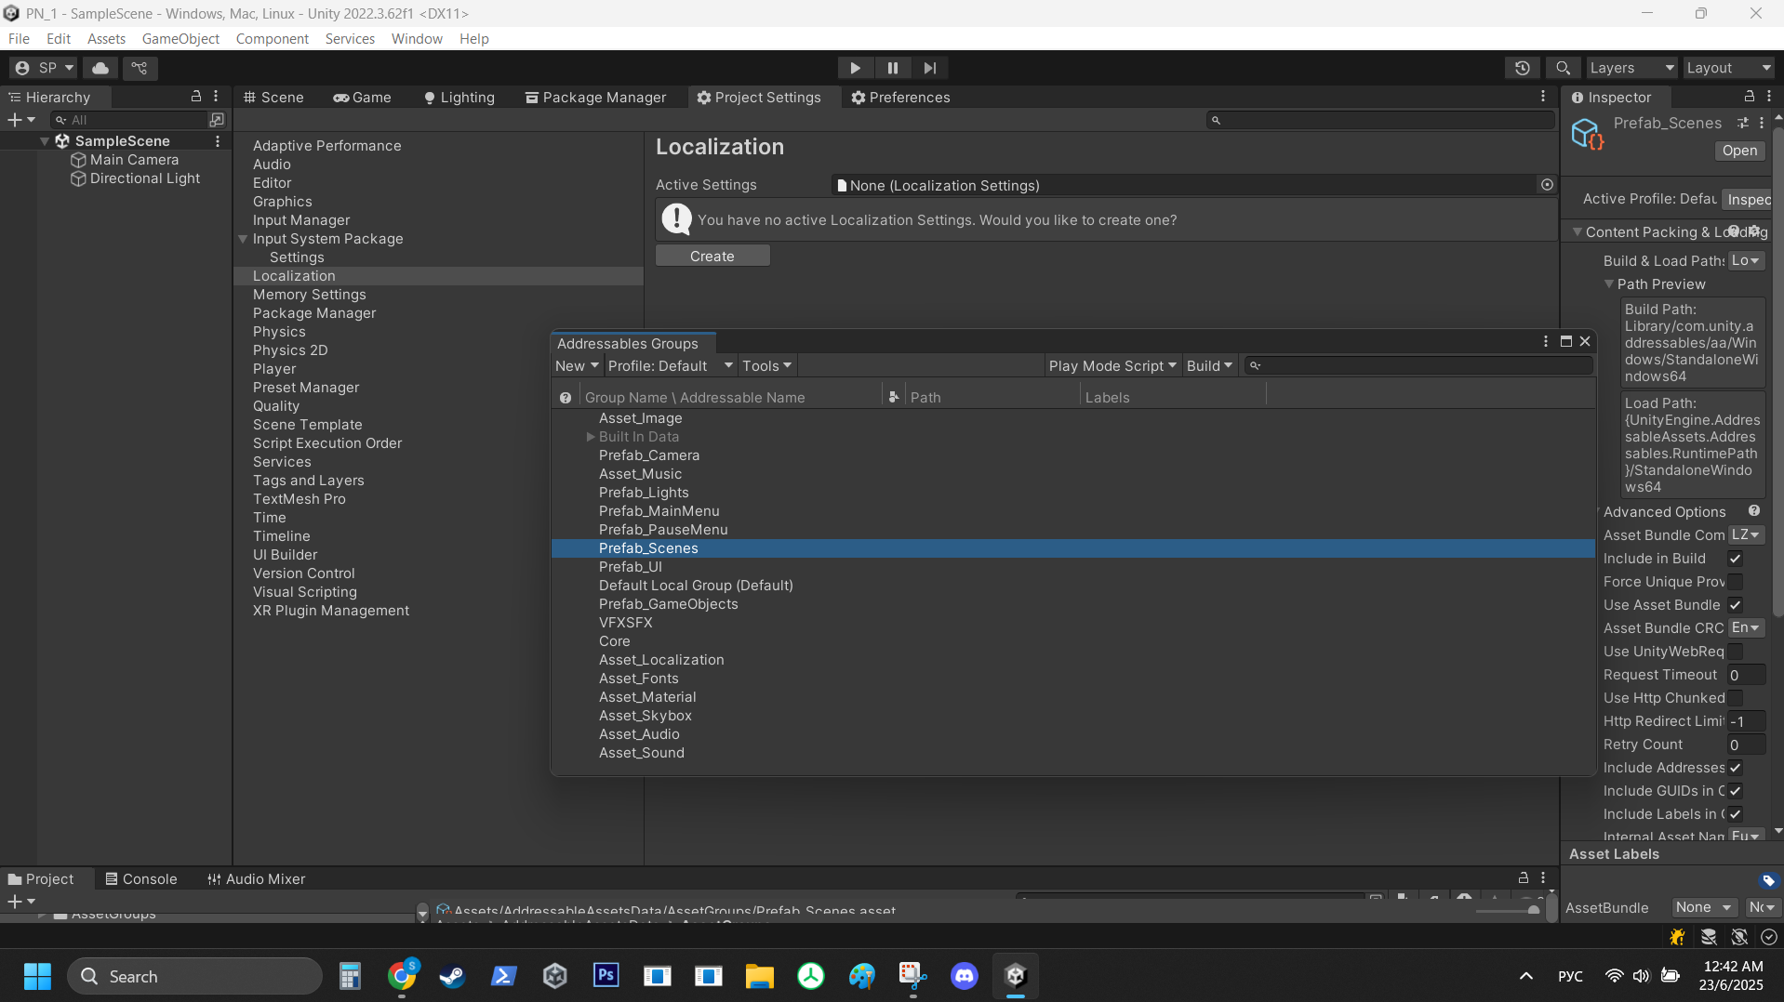This screenshot has width=1784, height=1002.
Task: Toggle Use UnityWebRequest checkbox
Action: pyautogui.click(x=1736, y=652)
